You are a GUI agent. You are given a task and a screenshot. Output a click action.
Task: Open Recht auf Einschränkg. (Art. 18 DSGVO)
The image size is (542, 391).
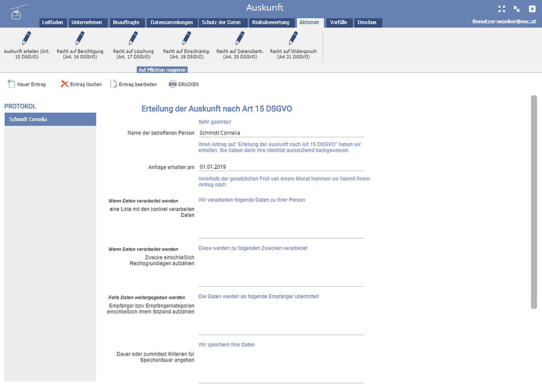(186, 39)
